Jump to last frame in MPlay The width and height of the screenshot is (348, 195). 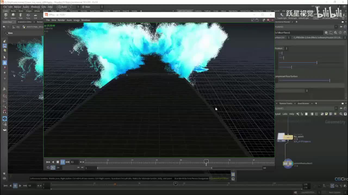(68, 162)
